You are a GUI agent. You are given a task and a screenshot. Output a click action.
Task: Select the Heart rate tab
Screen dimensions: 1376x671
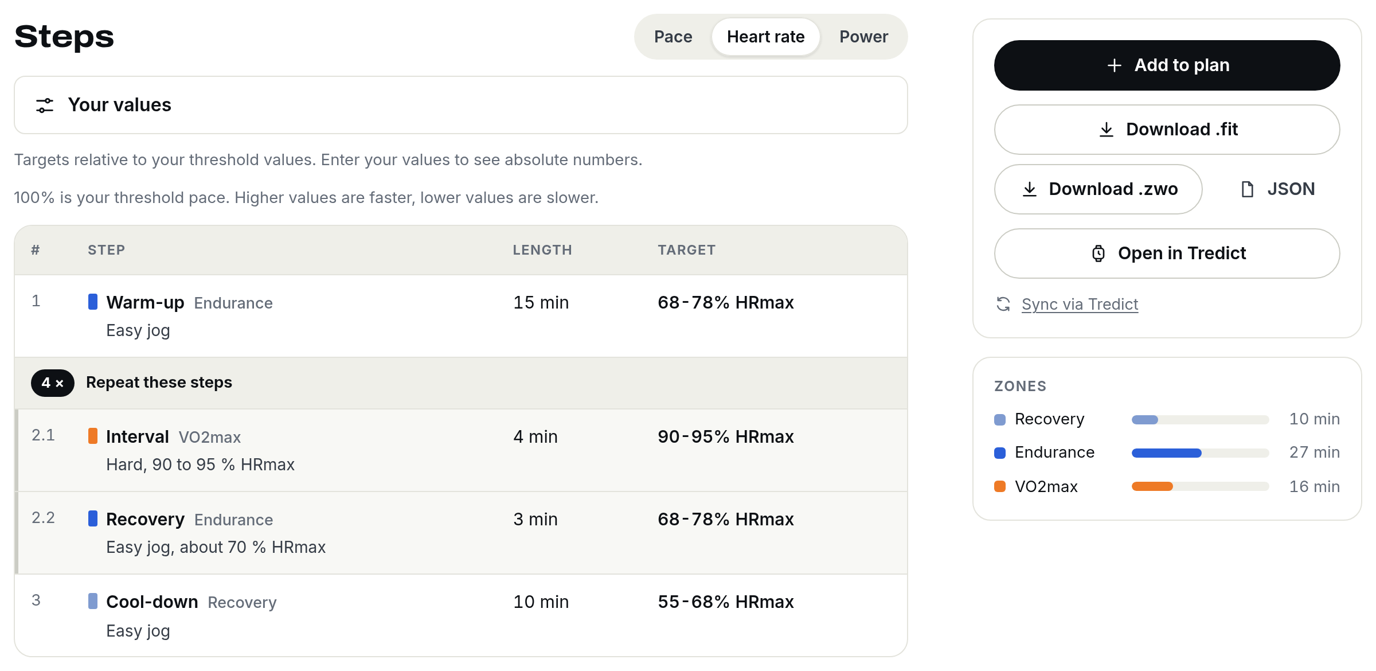click(x=765, y=37)
